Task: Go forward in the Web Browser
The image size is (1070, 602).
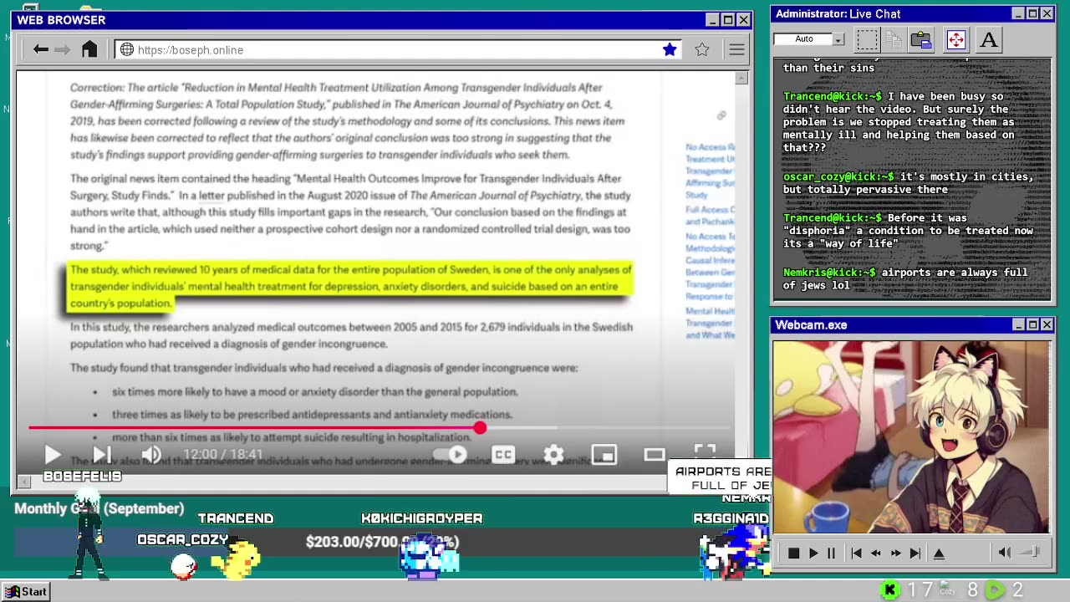Action: (x=63, y=50)
